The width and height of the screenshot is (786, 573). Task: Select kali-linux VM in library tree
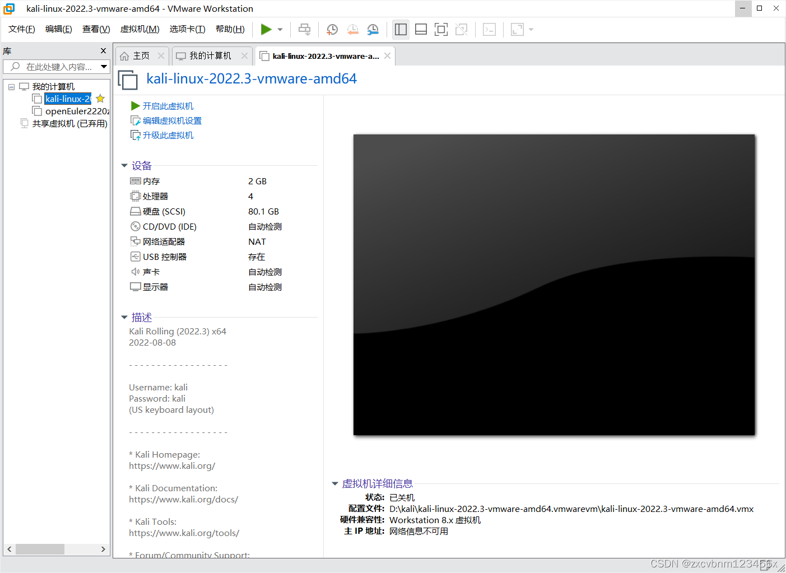[x=68, y=99]
